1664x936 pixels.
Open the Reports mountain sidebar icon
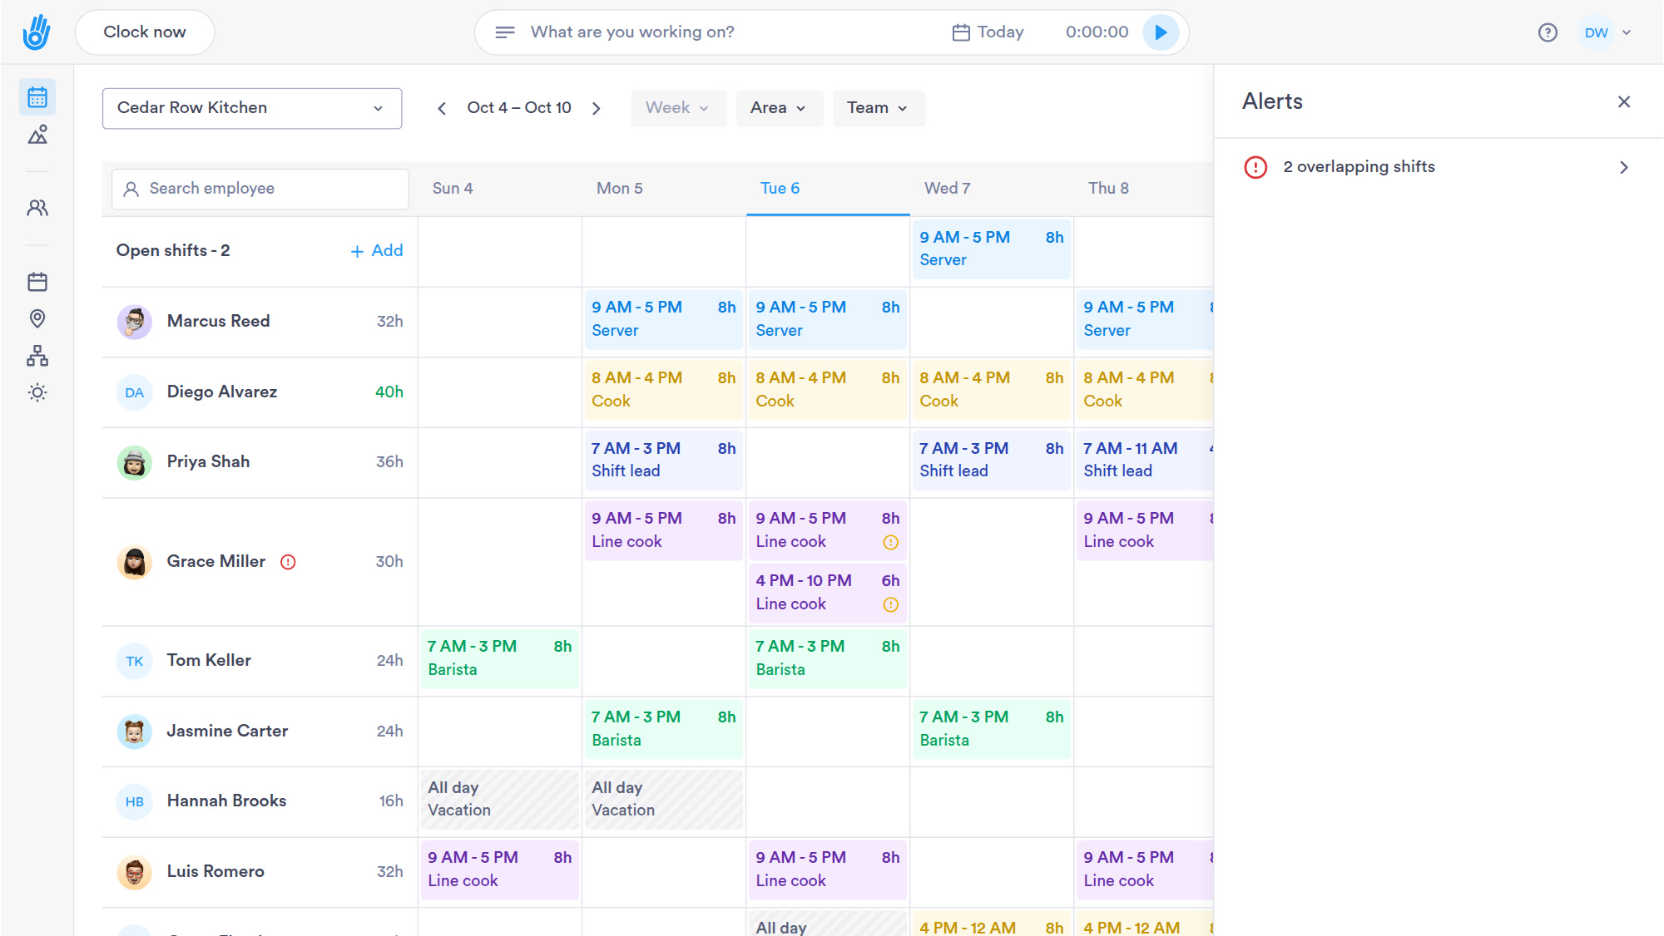(x=37, y=135)
